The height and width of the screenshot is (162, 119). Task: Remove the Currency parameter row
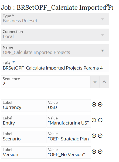100,105
